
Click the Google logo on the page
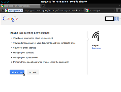(10, 19)
